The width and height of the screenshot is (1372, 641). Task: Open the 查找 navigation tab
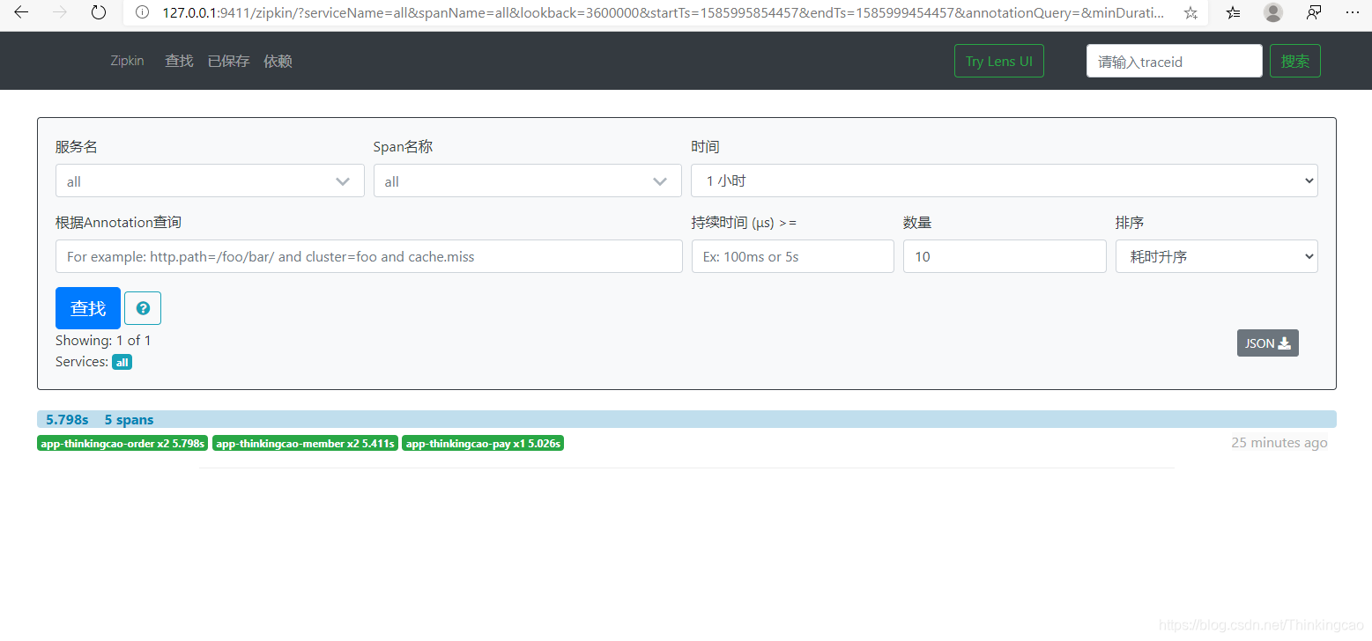[179, 61]
